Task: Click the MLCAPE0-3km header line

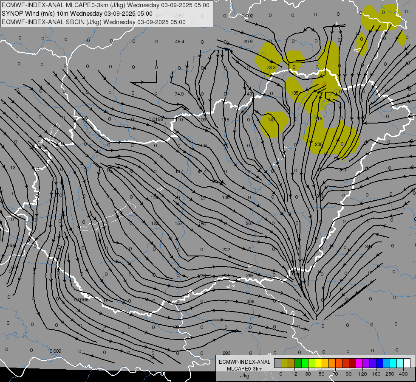Action: click(x=105, y=5)
